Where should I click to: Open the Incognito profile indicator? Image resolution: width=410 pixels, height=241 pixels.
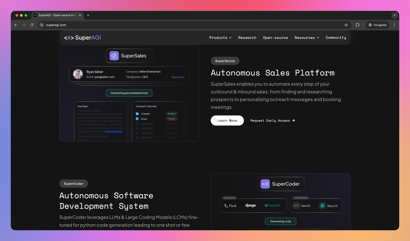378,25
